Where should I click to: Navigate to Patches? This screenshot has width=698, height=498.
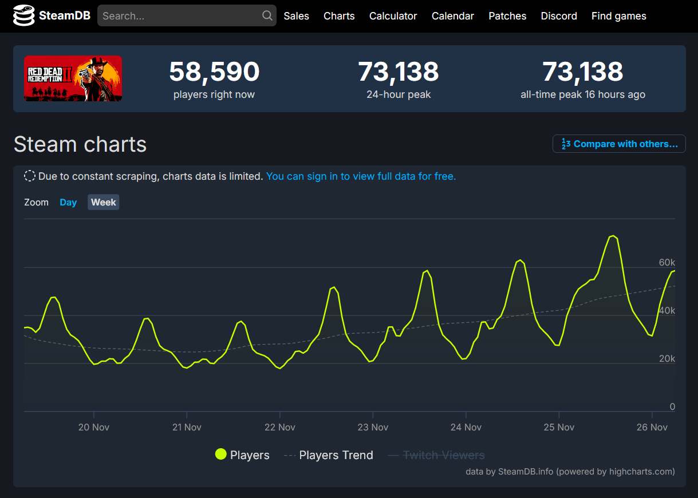(507, 16)
